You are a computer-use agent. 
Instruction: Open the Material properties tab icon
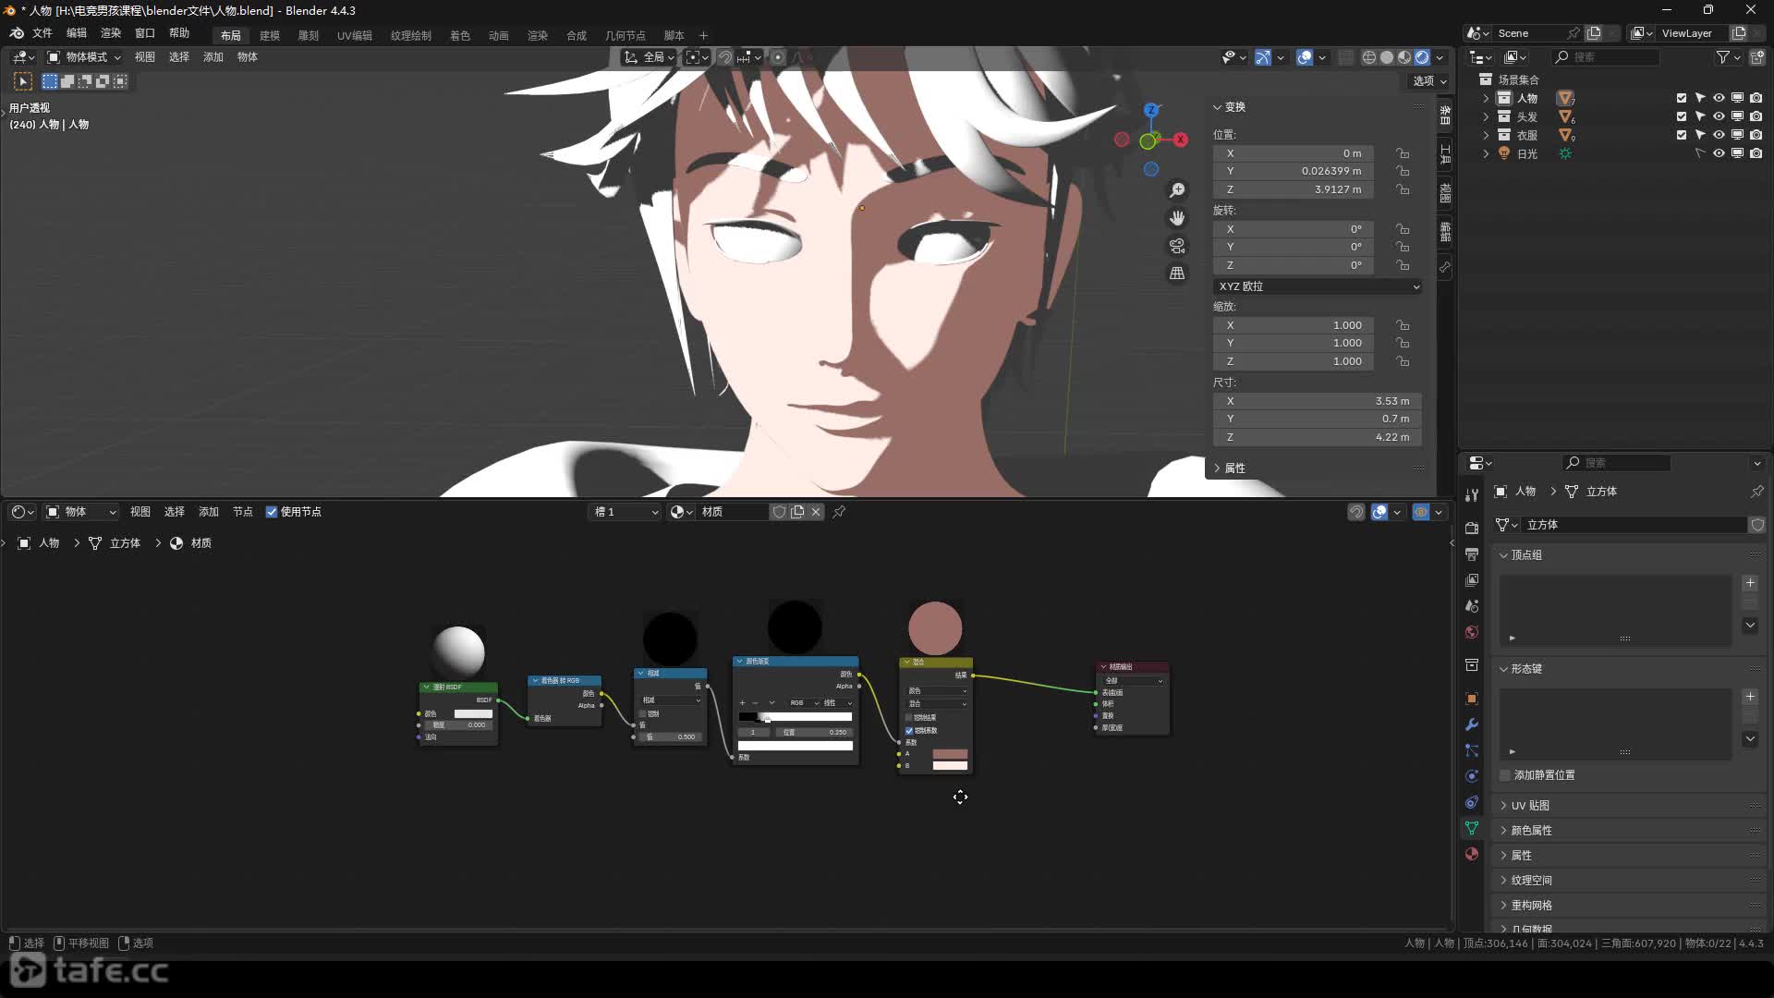[x=1472, y=854]
